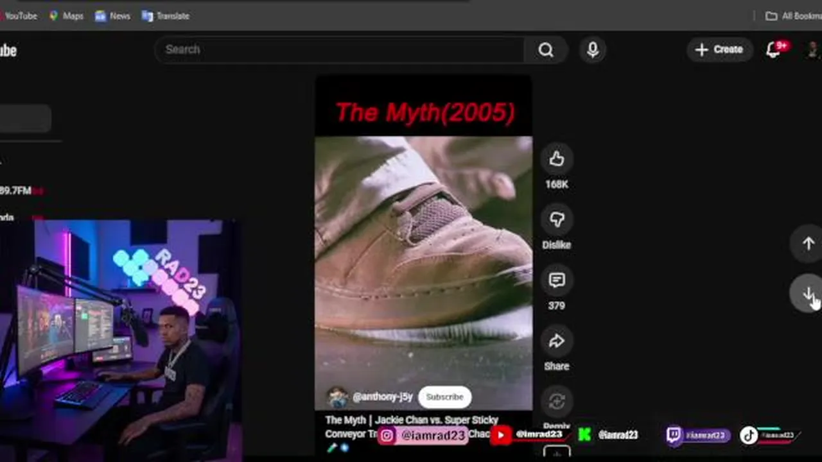822x462 pixels.
Task: Subscribe to @anthony-j5y channel
Action: point(444,397)
